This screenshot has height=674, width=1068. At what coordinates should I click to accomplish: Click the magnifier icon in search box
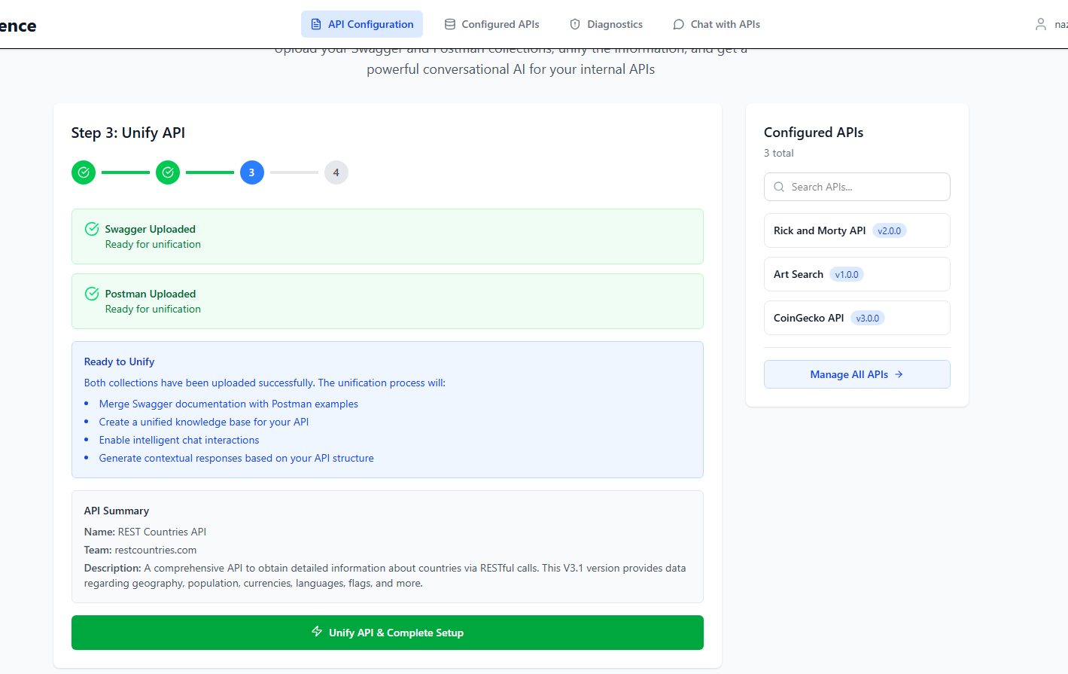click(779, 187)
